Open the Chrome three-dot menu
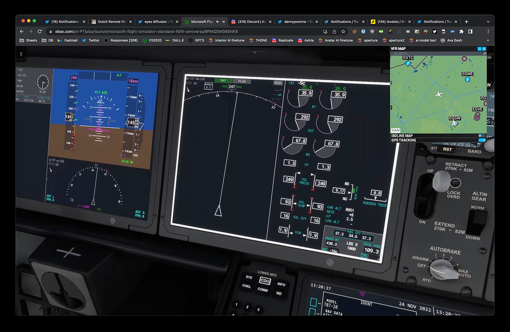This screenshot has height=332, width=510. click(x=488, y=32)
